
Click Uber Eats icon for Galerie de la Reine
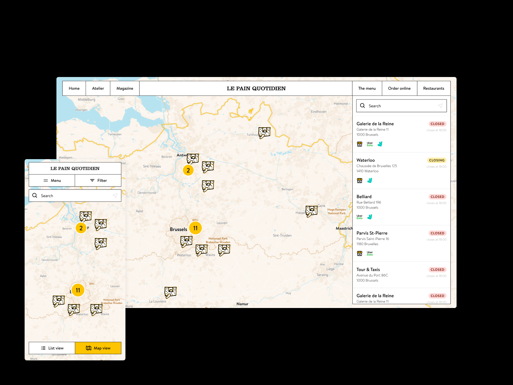click(370, 144)
